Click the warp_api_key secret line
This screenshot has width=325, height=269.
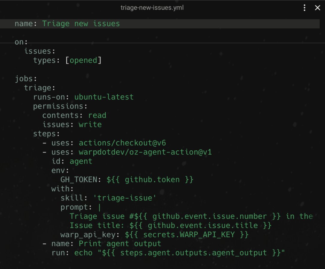[x=154, y=235]
